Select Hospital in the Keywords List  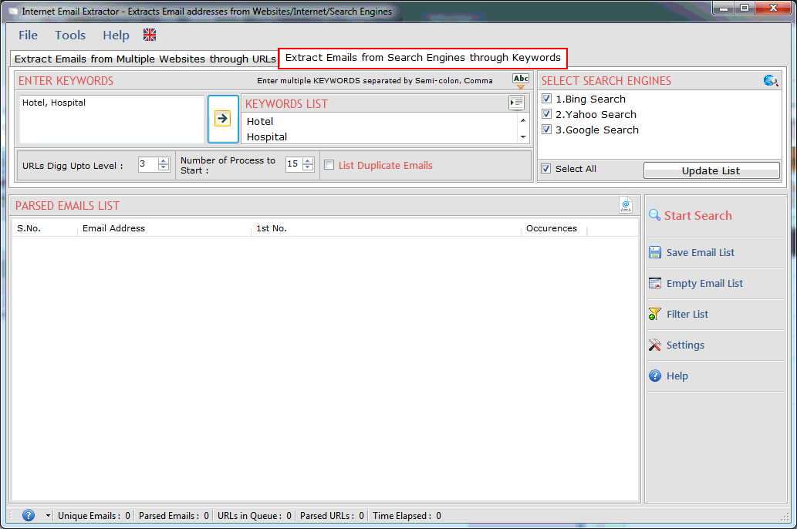[x=267, y=136]
